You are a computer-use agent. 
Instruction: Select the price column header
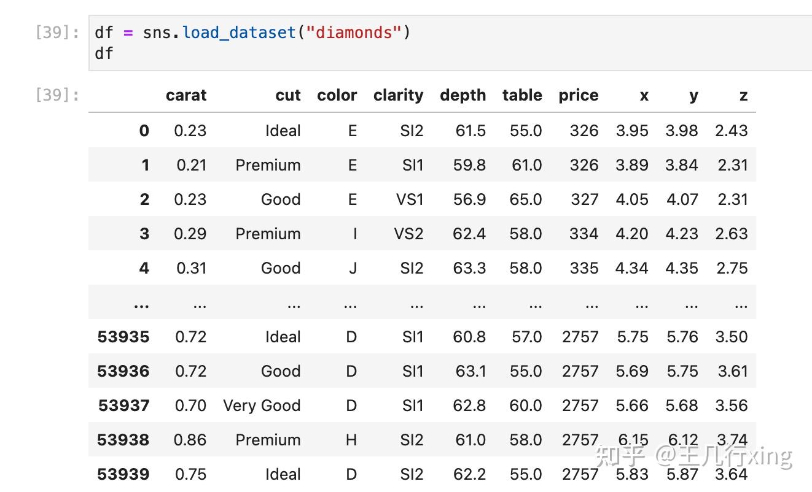(x=578, y=95)
